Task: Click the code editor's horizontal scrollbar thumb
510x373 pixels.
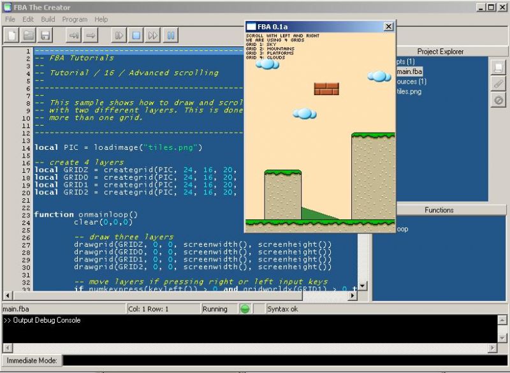Action: coord(157,296)
